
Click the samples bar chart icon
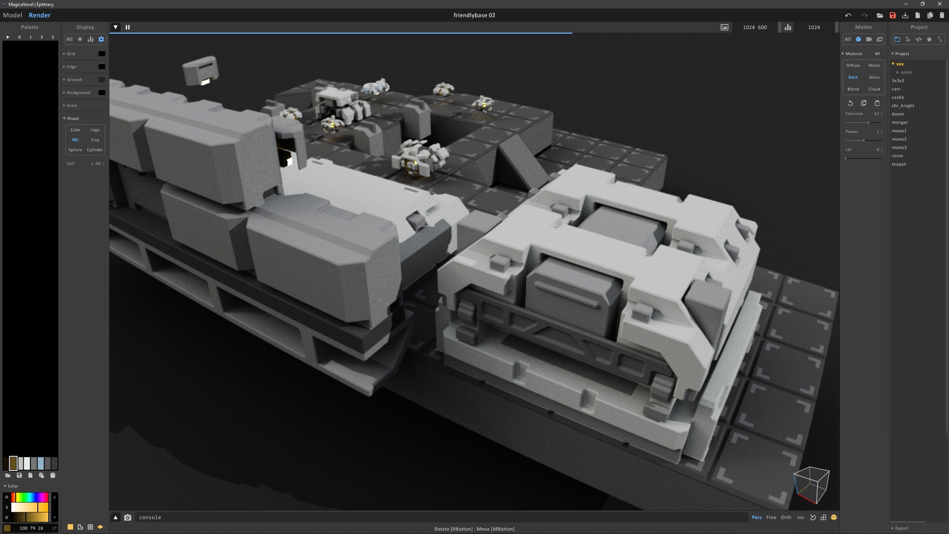[x=788, y=27]
